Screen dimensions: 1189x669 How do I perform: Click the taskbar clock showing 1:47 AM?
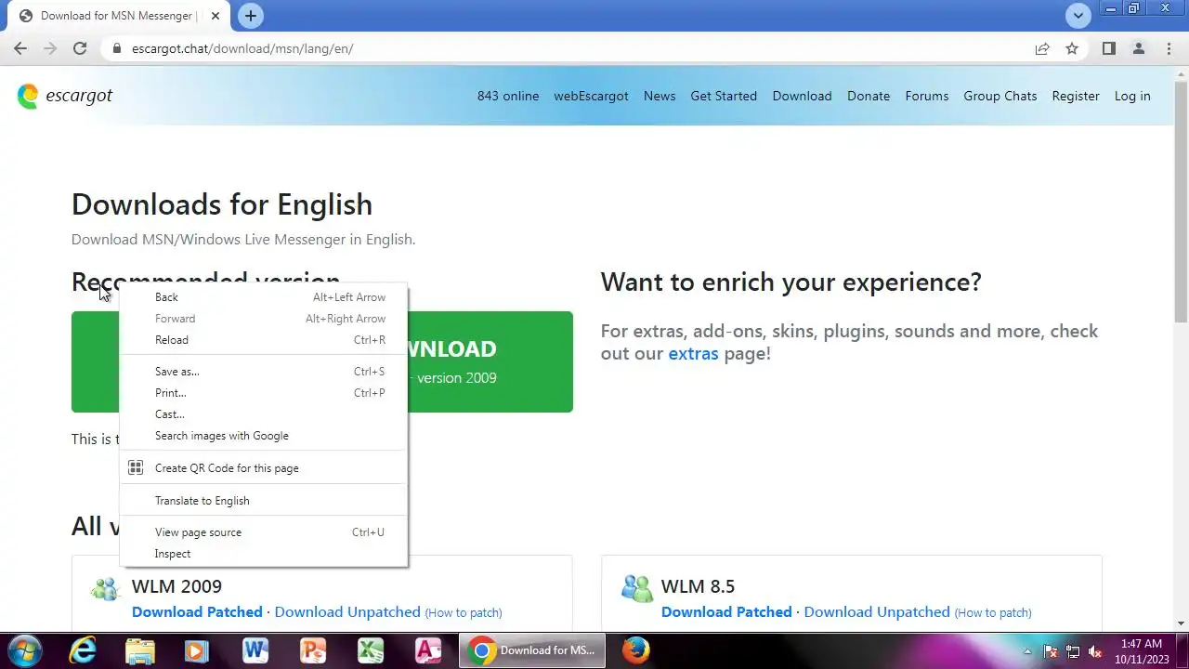point(1141,651)
